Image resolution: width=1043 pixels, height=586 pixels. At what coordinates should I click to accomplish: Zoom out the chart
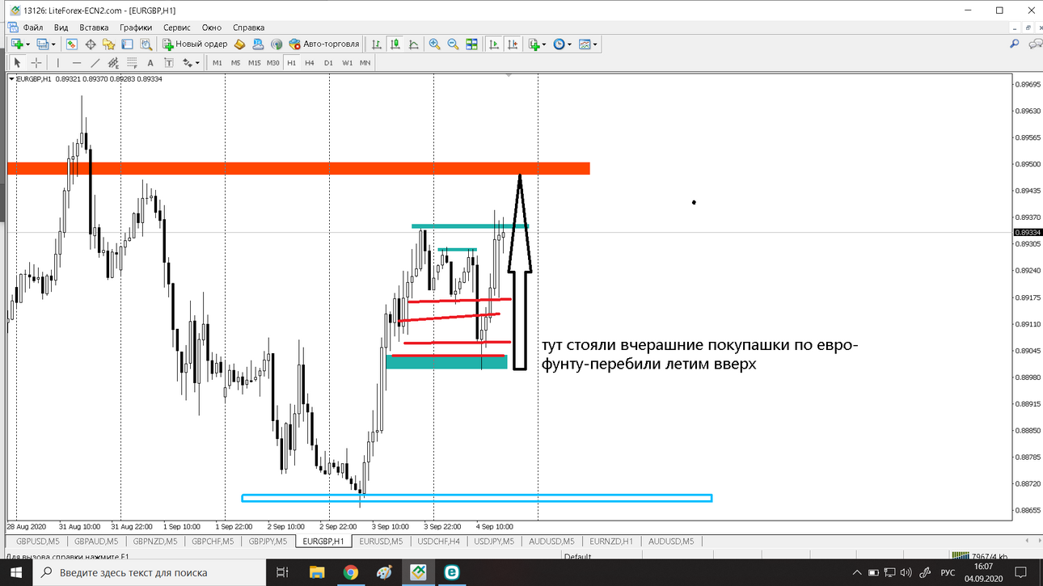point(453,44)
